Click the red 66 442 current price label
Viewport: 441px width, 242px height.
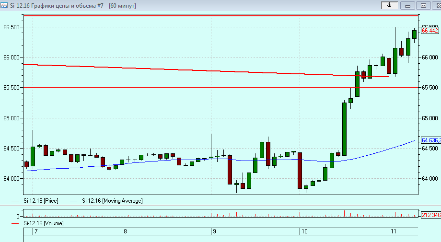click(x=430, y=30)
